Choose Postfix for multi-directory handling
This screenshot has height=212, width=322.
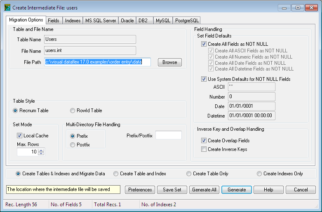pyautogui.click(x=73, y=145)
